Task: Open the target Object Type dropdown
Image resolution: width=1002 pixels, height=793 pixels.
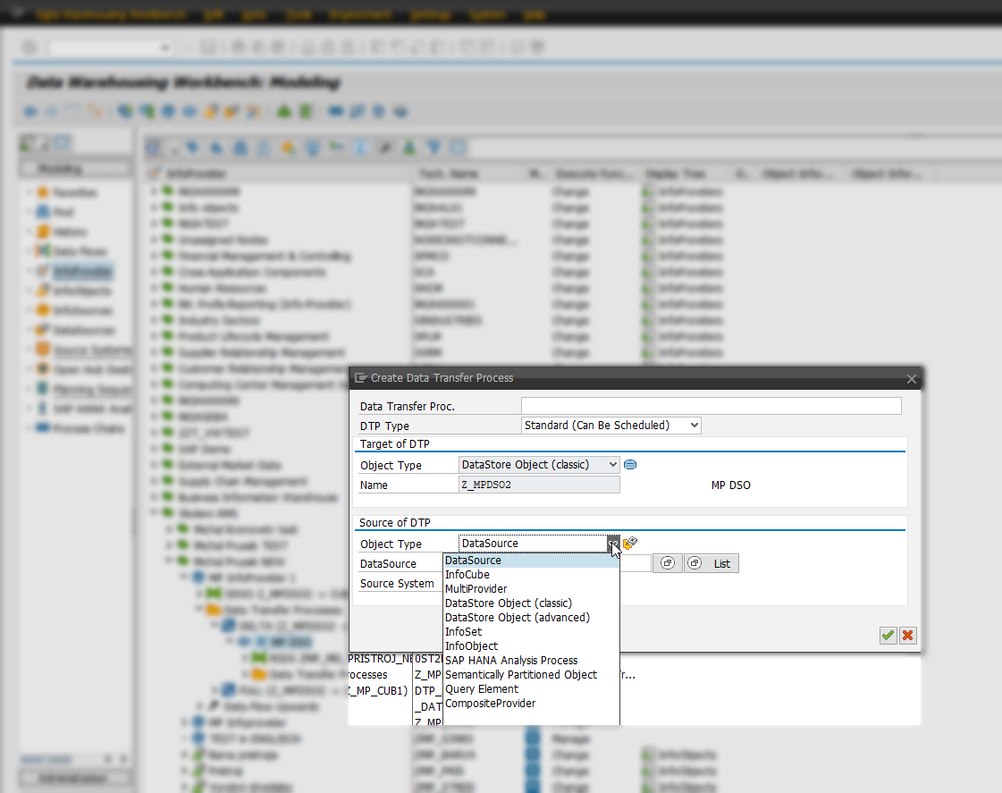Action: tap(613, 464)
